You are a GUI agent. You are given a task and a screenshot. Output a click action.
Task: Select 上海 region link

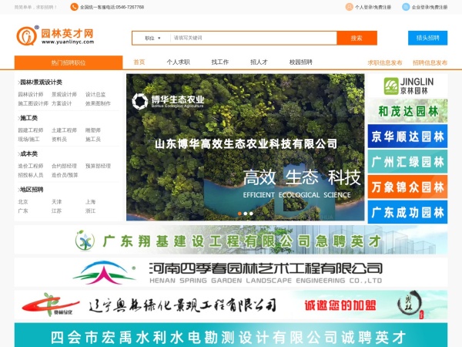click(90, 201)
